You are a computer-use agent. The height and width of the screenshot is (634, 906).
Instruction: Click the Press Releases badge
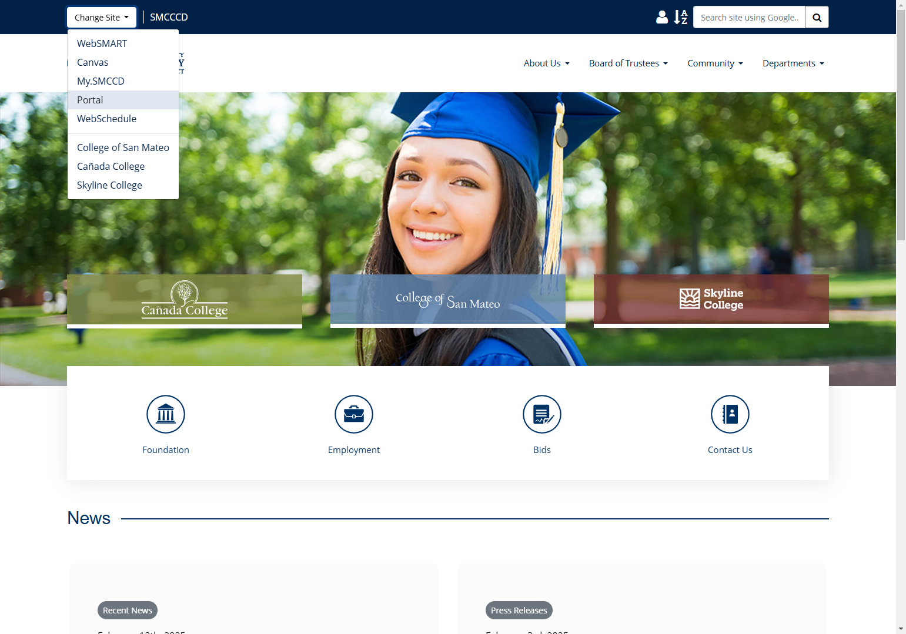point(519,610)
